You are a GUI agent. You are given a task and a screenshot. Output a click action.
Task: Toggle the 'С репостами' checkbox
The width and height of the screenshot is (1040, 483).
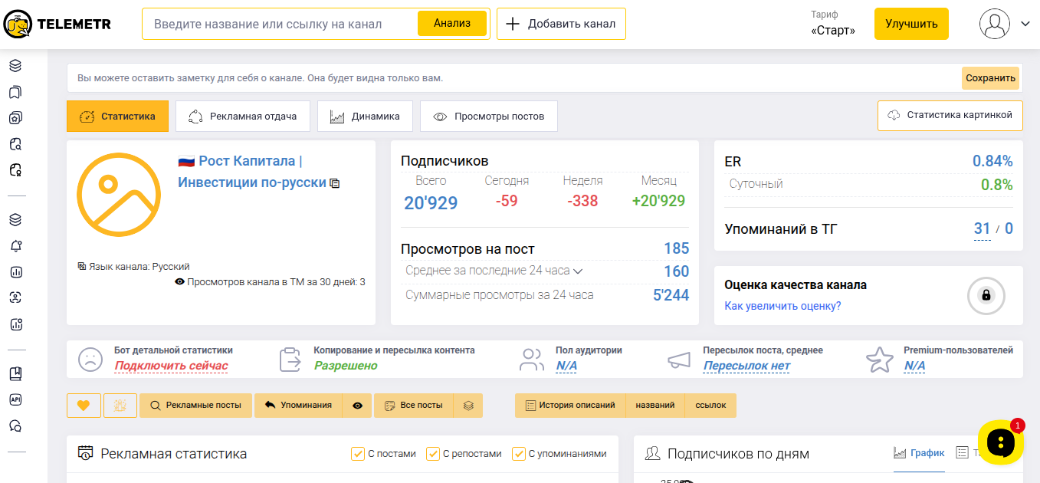(x=433, y=454)
